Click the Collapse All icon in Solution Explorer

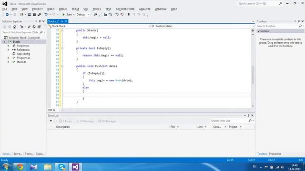(39, 27)
